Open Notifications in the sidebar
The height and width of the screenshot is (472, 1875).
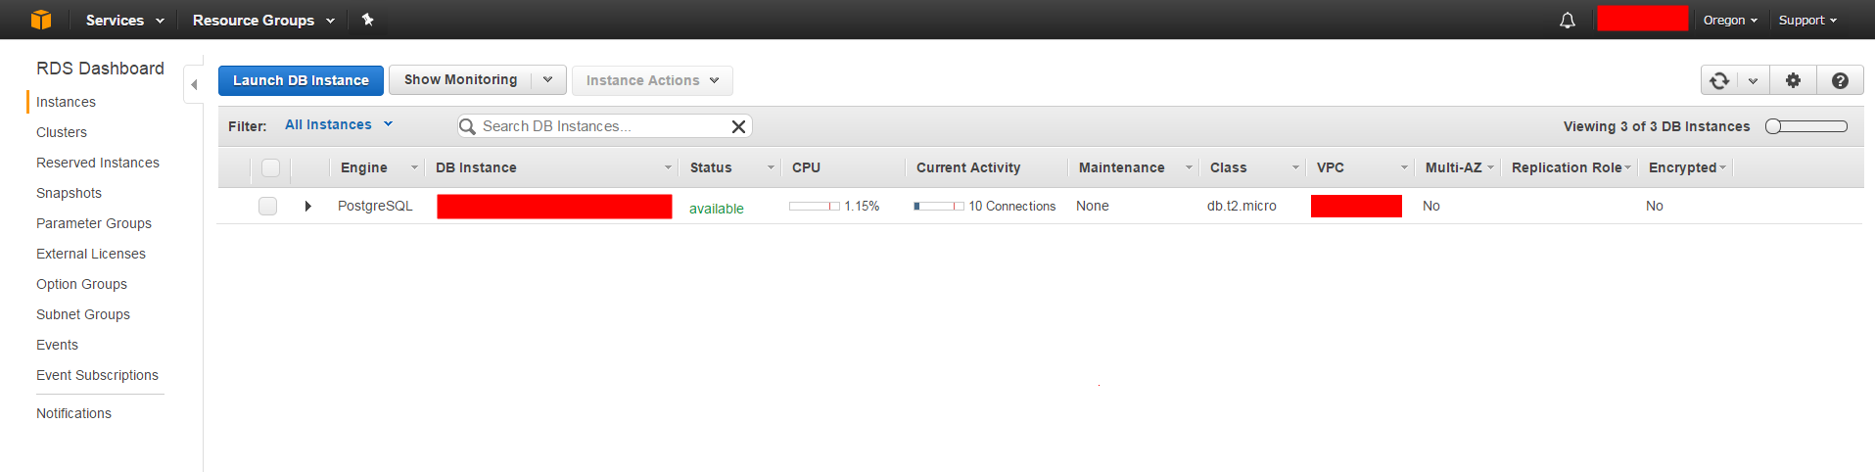coord(73,413)
